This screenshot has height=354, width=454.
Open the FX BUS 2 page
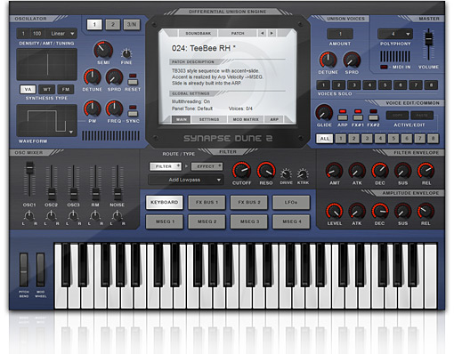(x=249, y=202)
